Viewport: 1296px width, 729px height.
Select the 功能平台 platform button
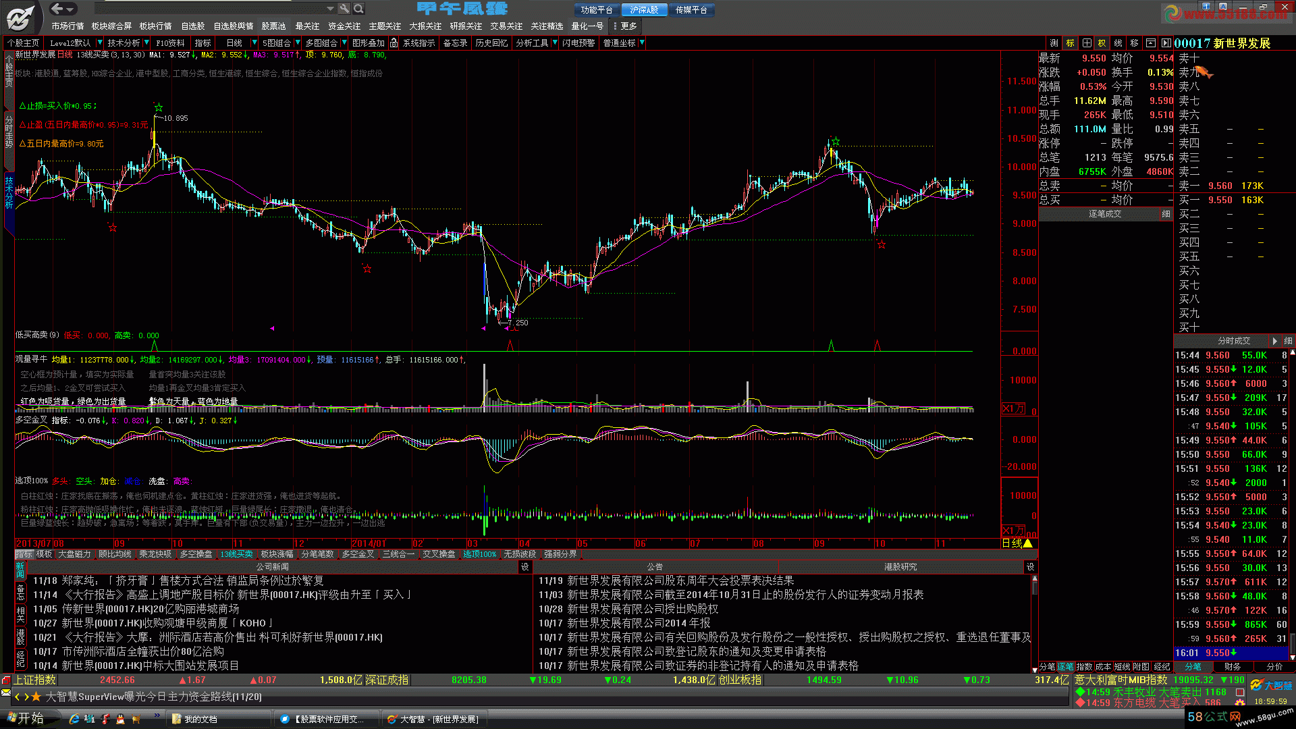597,10
